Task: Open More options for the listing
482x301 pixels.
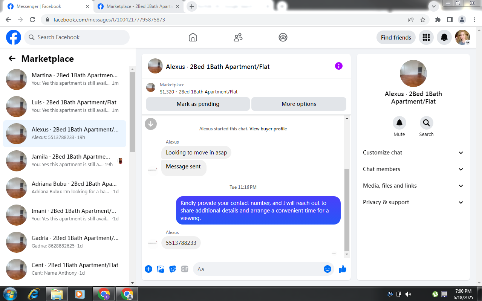Action: [x=299, y=104]
